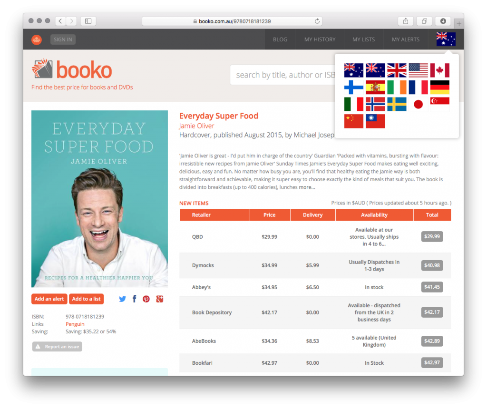This screenshot has width=487, height=409.
Task: Click the Dymocks retailer name
Action: coord(203,265)
